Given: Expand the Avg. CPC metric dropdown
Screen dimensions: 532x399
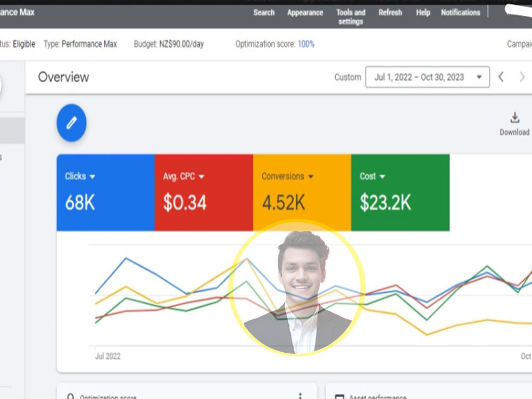Looking at the screenshot, I should tap(202, 177).
